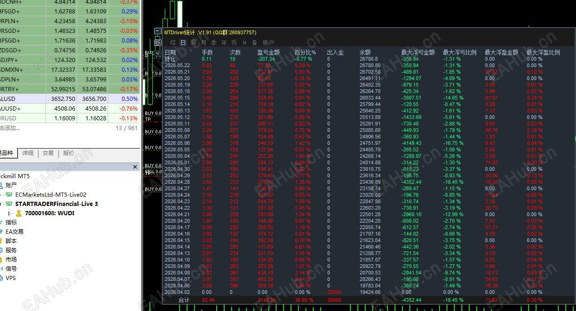This screenshot has width=576, height=311.
Task: Expand the 700001608: WUDI account node
Action: [9, 213]
